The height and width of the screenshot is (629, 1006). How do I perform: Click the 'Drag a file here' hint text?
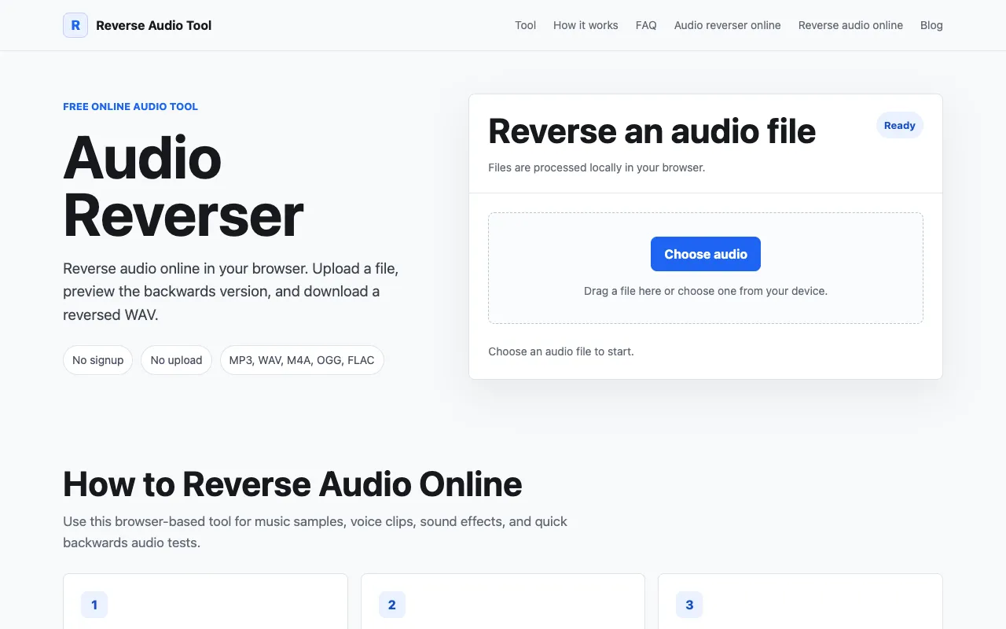706,291
